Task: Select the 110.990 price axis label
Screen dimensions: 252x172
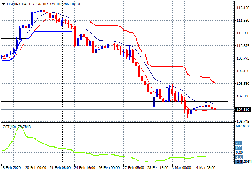Action: pyautogui.click(x=243, y=33)
